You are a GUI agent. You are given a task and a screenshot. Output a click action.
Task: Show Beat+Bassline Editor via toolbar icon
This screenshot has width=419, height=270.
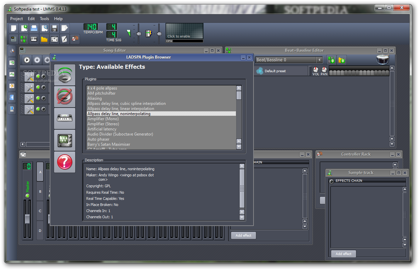24,39
